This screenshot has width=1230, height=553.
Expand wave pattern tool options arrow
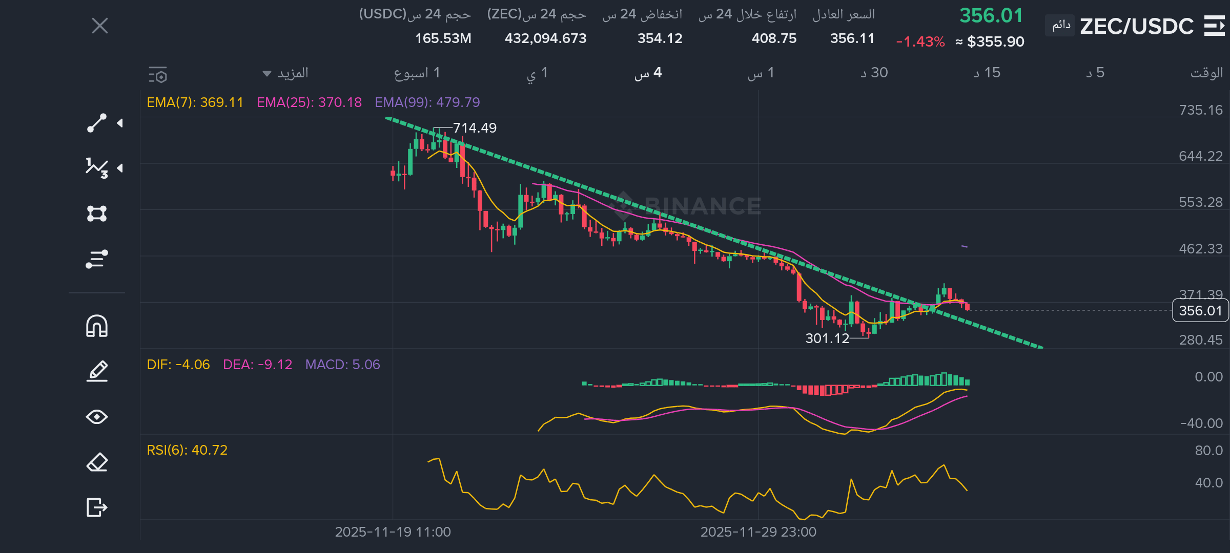(120, 168)
